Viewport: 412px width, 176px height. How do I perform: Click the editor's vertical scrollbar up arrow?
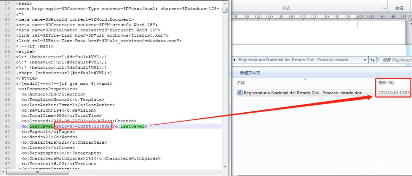click(x=225, y=3)
